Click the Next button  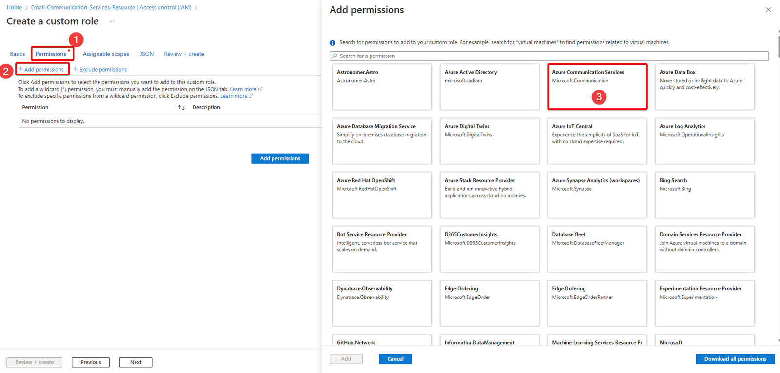tap(136, 362)
